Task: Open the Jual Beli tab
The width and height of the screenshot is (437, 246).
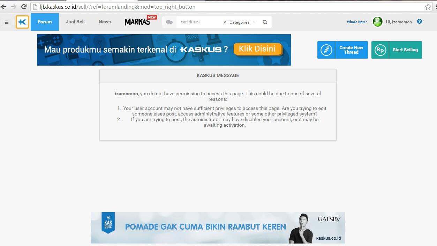Action: [x=75, y=22]
